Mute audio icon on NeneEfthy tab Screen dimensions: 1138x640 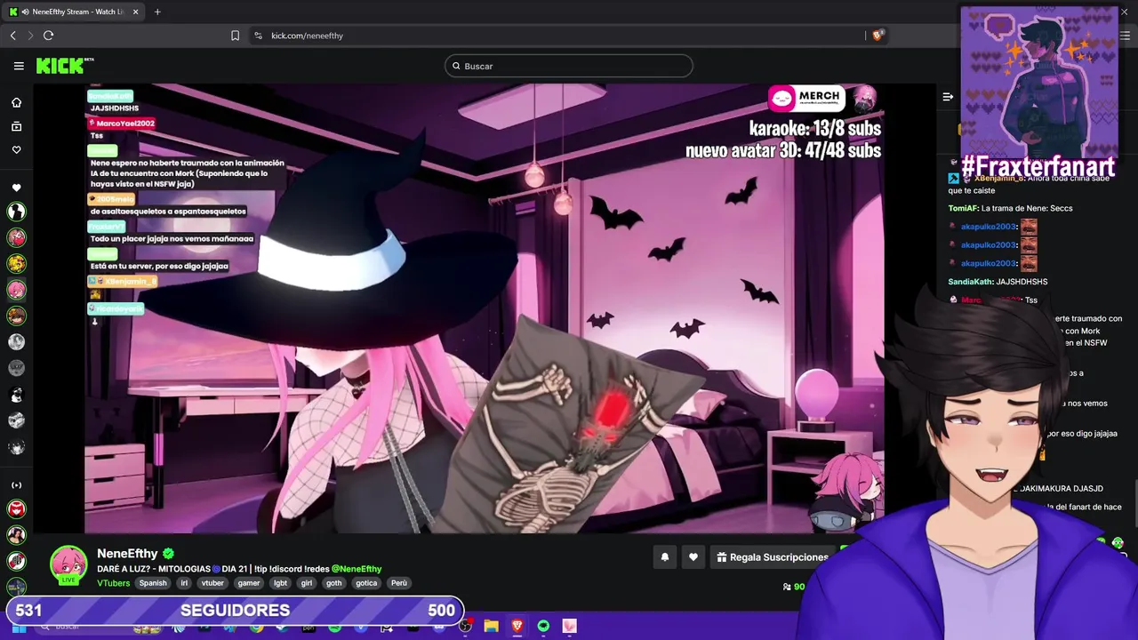(x=25, y=12)
